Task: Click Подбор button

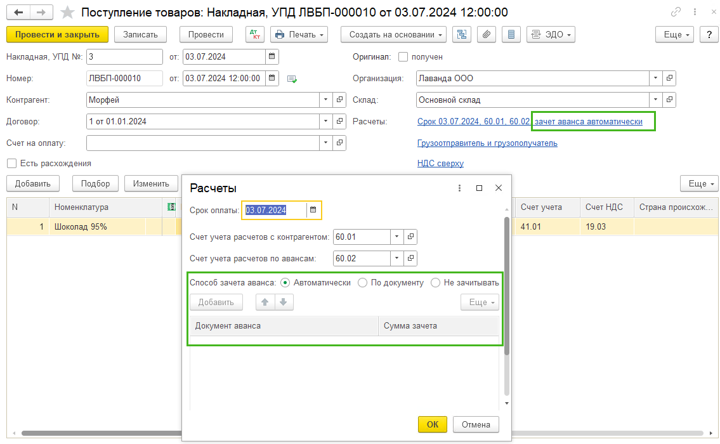Action: pos(96,184)
